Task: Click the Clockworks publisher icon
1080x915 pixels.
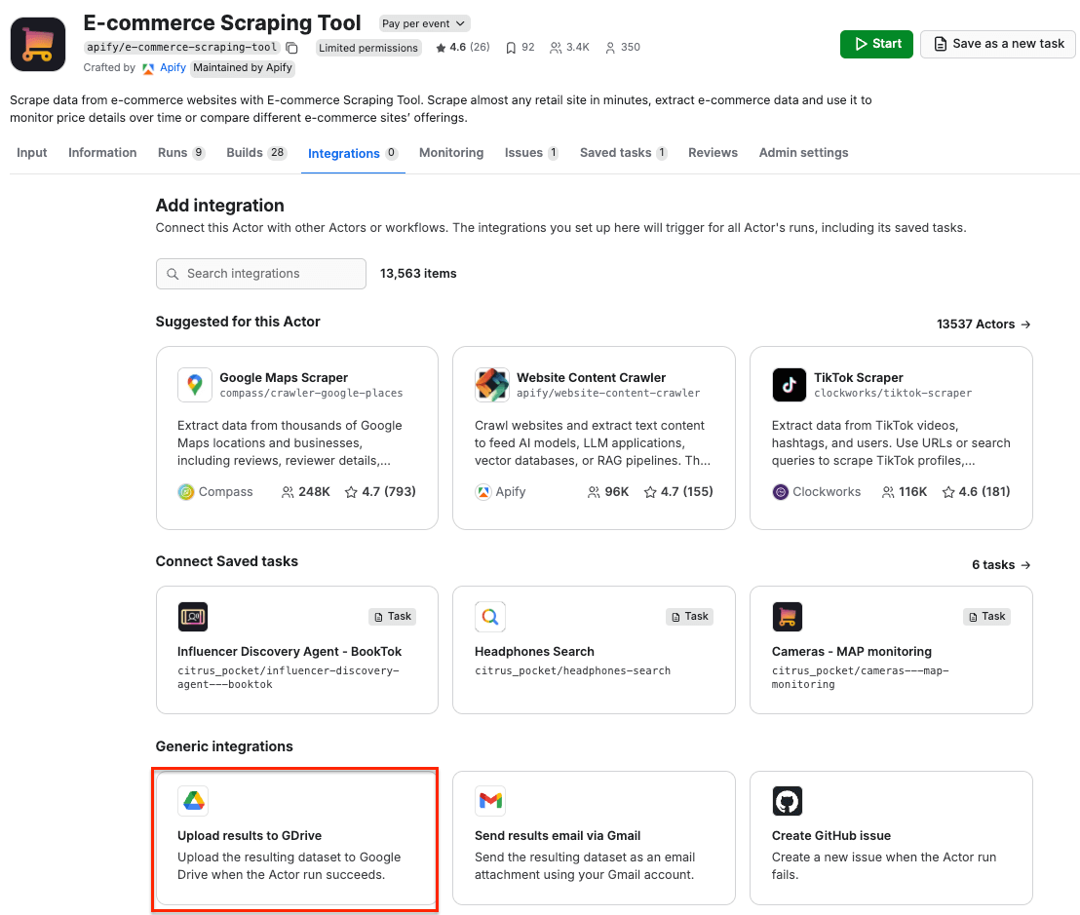Action: click(x=780, y=491)
